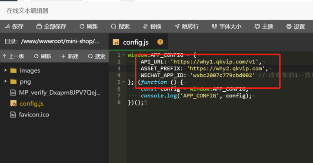The image size is (313, 163).
Task: Click the MP_verify file document icon
Action: click(13, 93)
